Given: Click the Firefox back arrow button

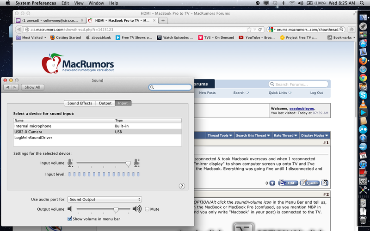Looking at the screenshot, I should [x=19, y=30].
